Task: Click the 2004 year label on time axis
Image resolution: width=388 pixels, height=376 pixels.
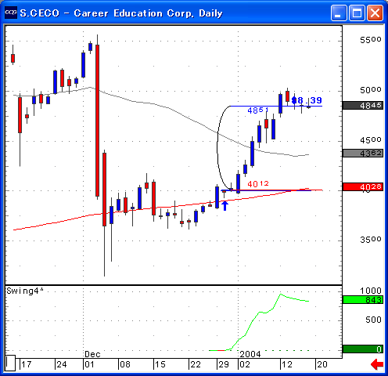Action: (x=250, y=354)
